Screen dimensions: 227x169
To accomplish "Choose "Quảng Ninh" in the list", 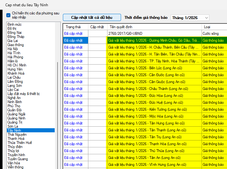I will 16,118.
